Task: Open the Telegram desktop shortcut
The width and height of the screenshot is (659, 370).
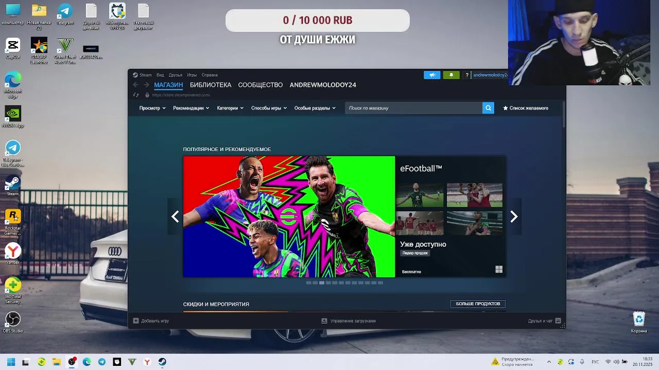Action: (65, 14)
